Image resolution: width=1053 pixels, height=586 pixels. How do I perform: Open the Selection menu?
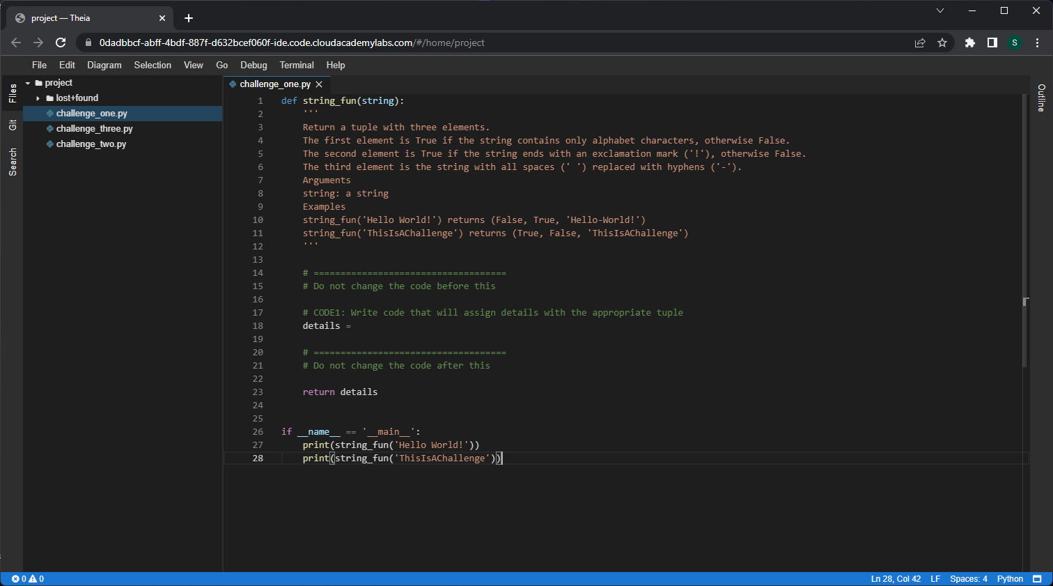153,65
